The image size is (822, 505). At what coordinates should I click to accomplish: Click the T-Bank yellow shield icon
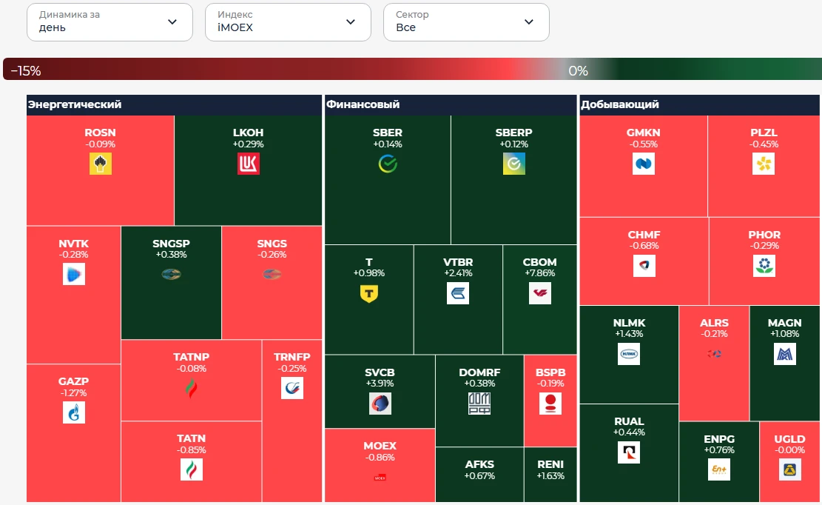[x=369, y=293]
